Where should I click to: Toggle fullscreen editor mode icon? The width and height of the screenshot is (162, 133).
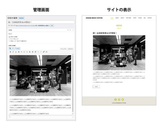tap(47, 52)
